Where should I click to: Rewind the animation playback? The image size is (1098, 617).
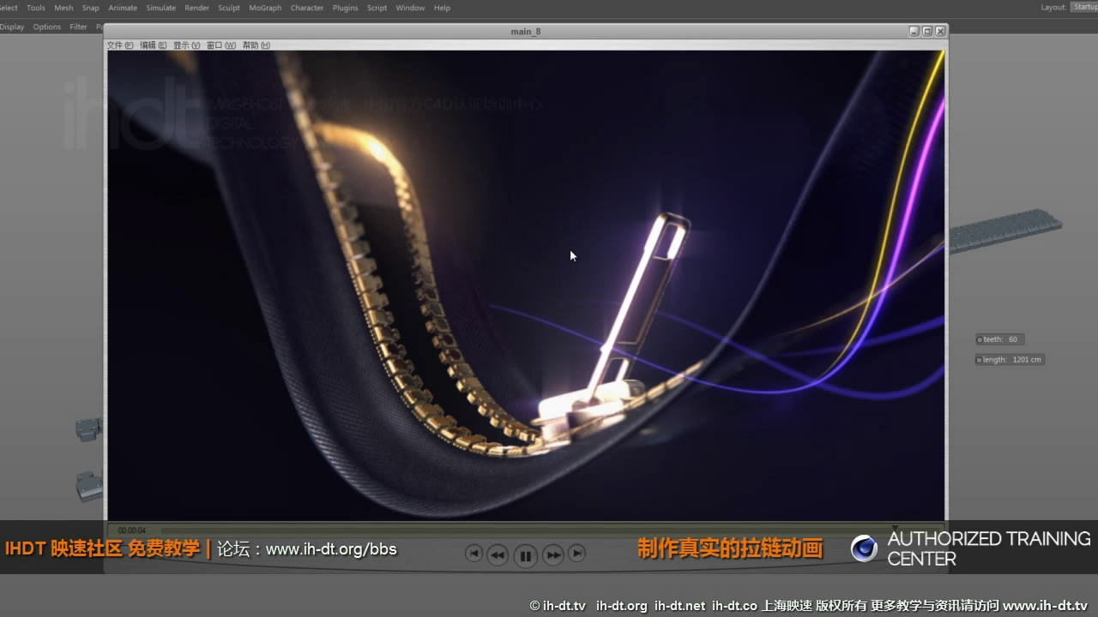click(498, 555)
